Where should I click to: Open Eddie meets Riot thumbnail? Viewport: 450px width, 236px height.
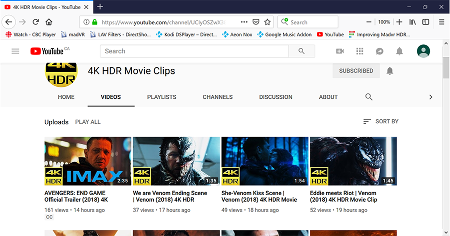353,161
